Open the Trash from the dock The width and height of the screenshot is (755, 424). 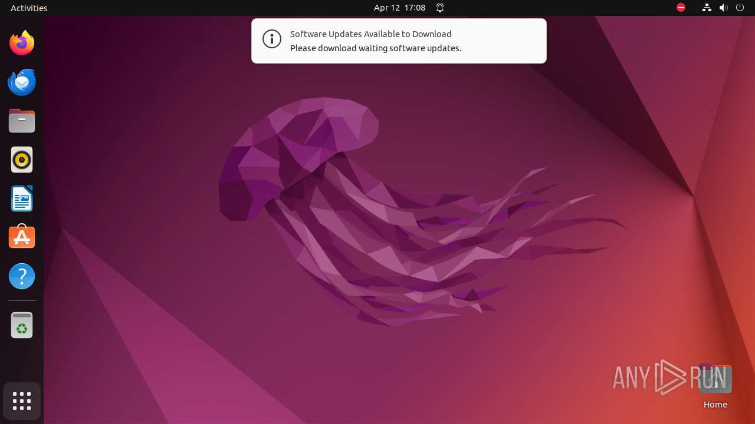[x=22, y=325]
